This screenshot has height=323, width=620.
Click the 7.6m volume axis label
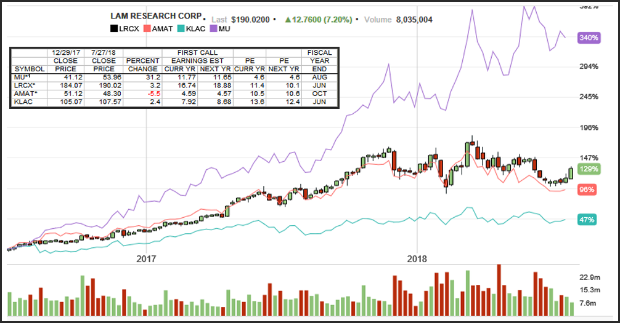click(587, 303)
